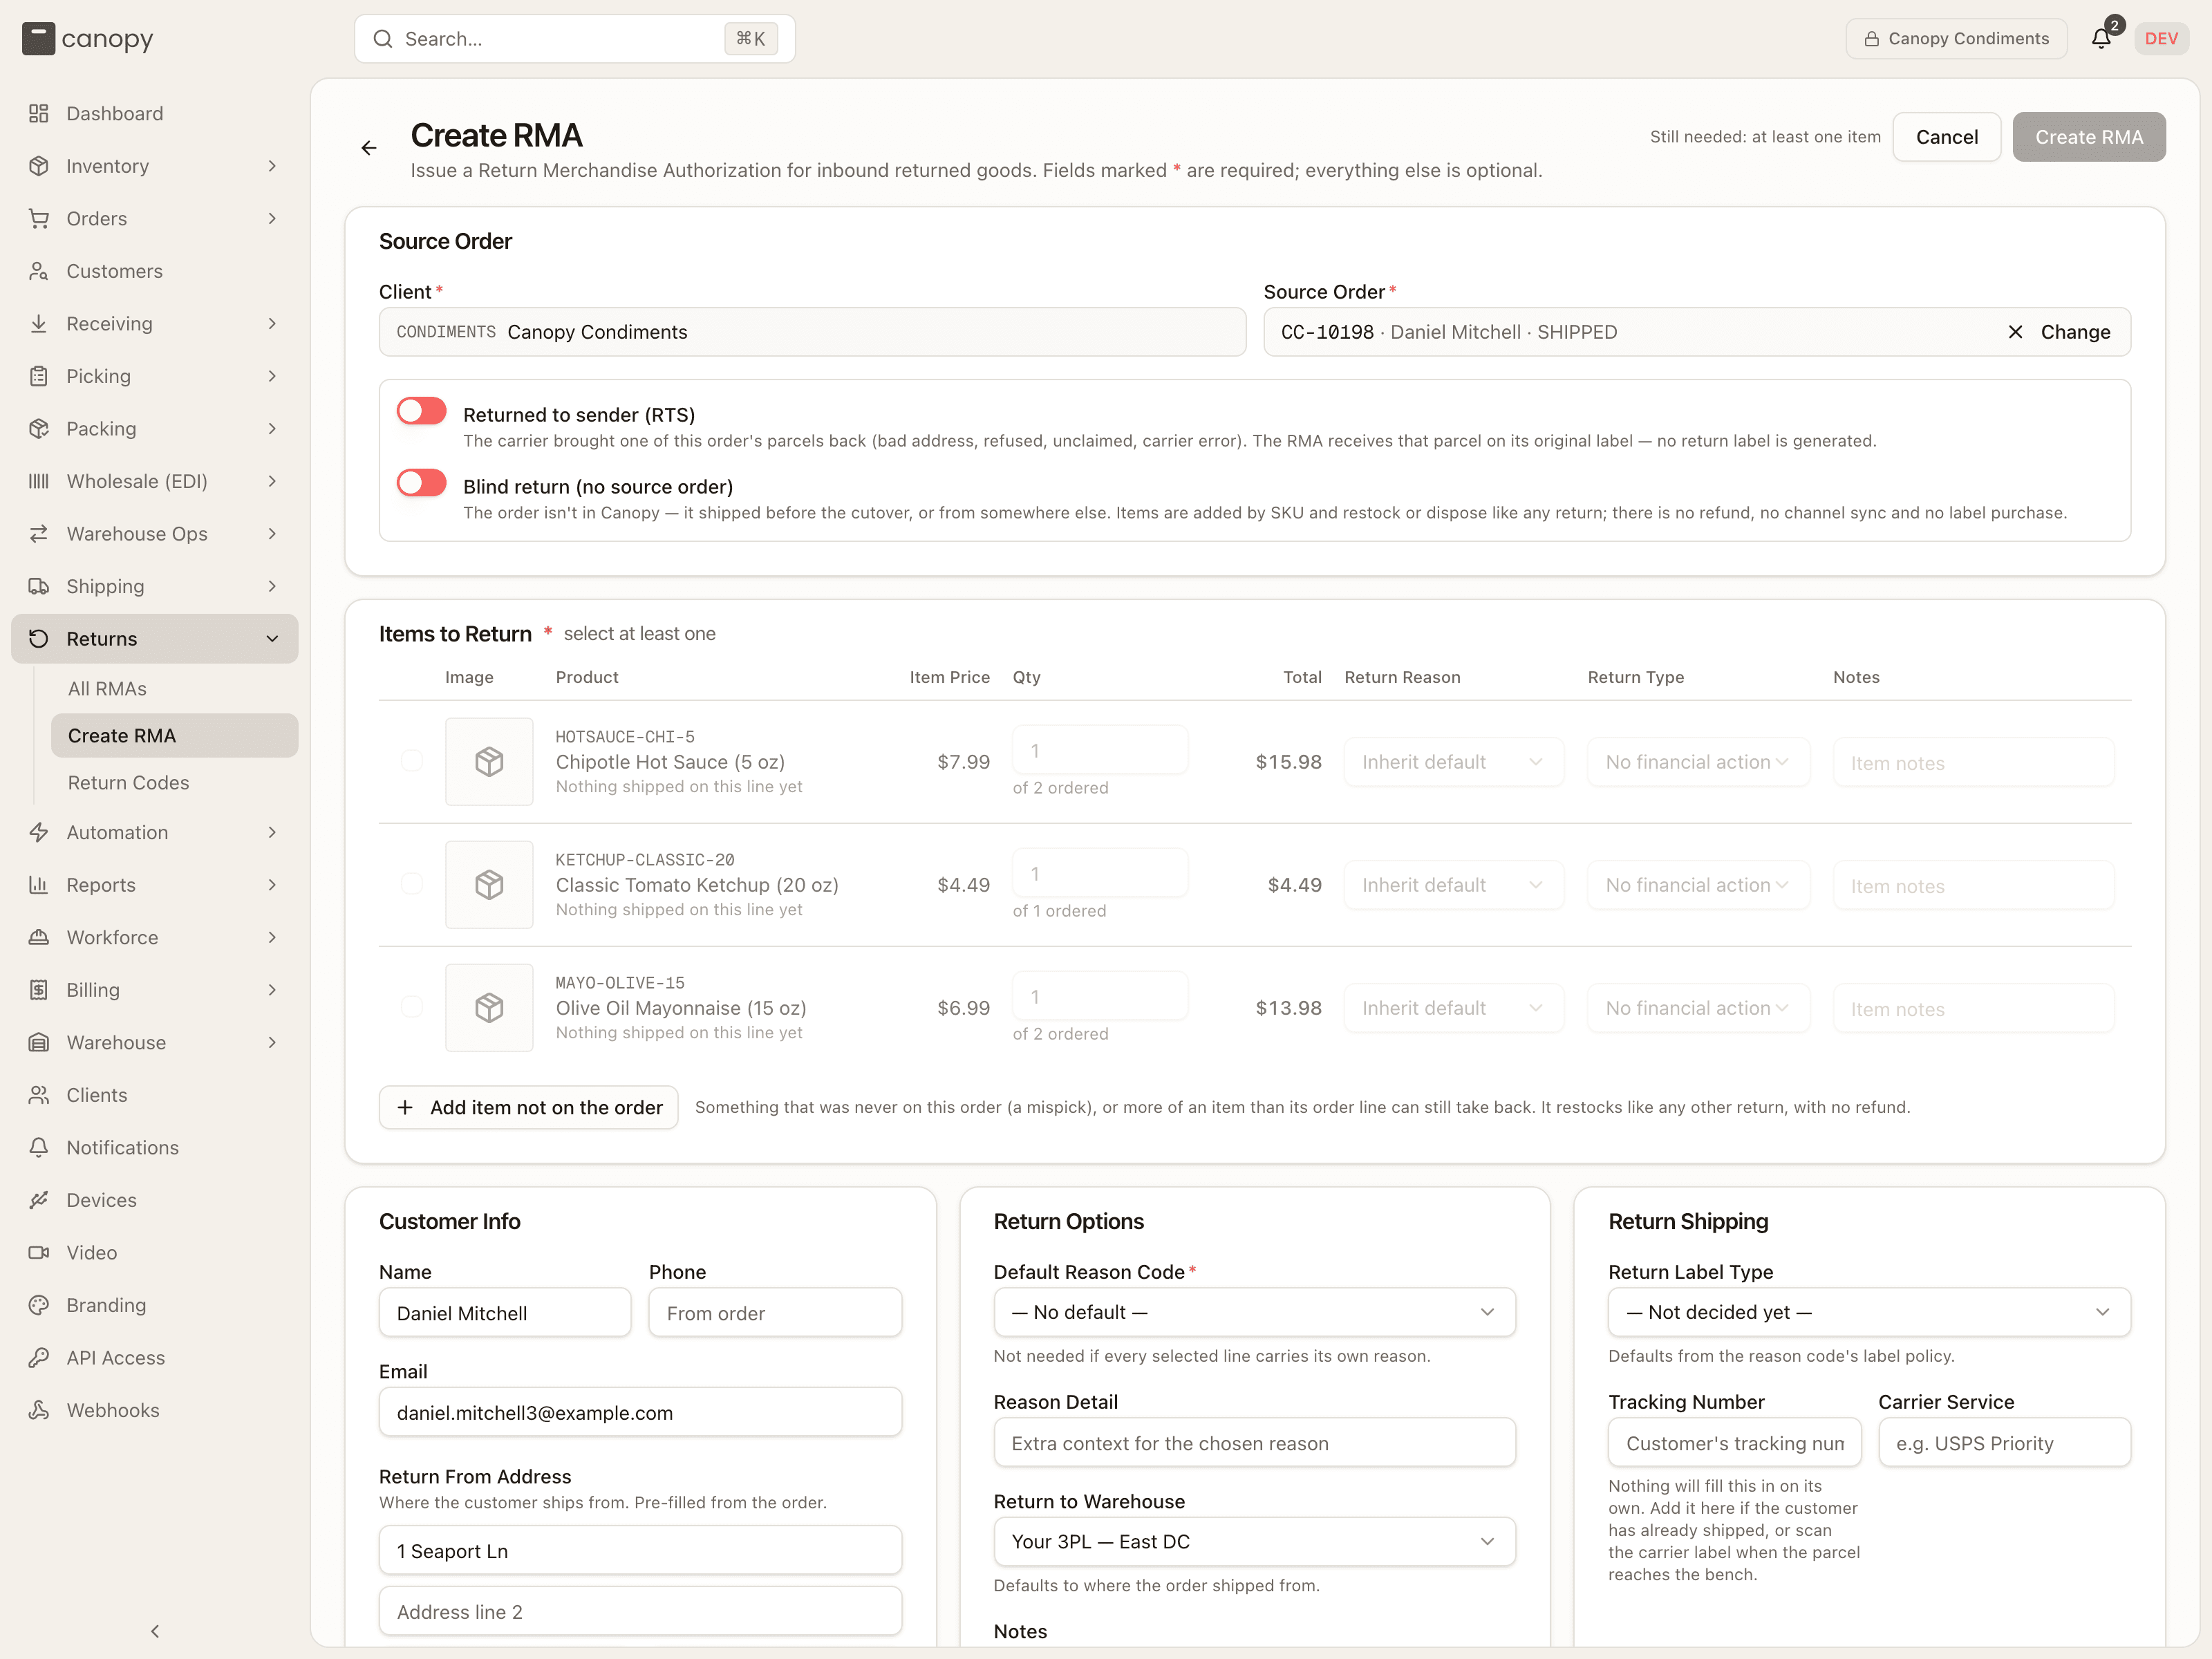
Task: Open the notifications bell icon
Action: point(2101,38)
